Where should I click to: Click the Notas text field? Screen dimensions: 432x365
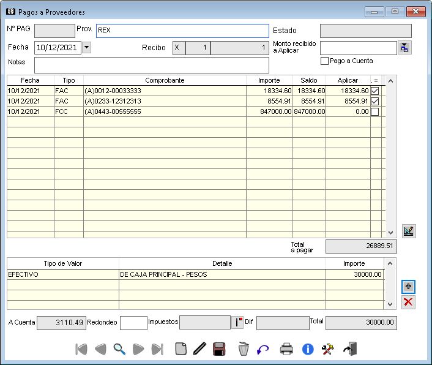(x=151, y=65)
